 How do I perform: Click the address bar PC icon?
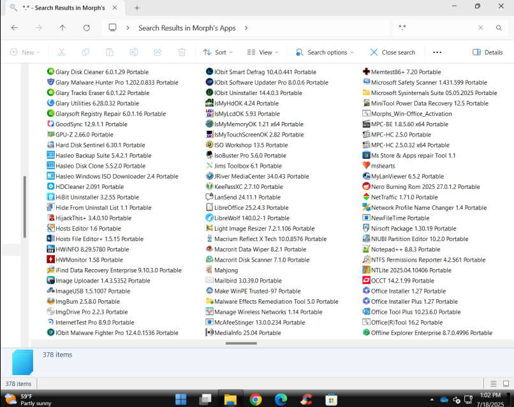pos(112,27)
